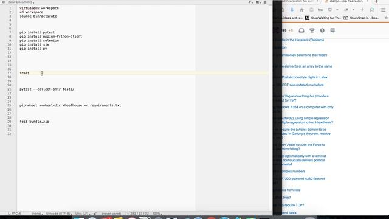Click the 'virtualenv workspace' line

tap(39, 8)
